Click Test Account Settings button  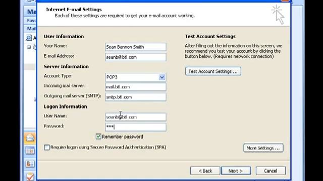click(213, 71)
